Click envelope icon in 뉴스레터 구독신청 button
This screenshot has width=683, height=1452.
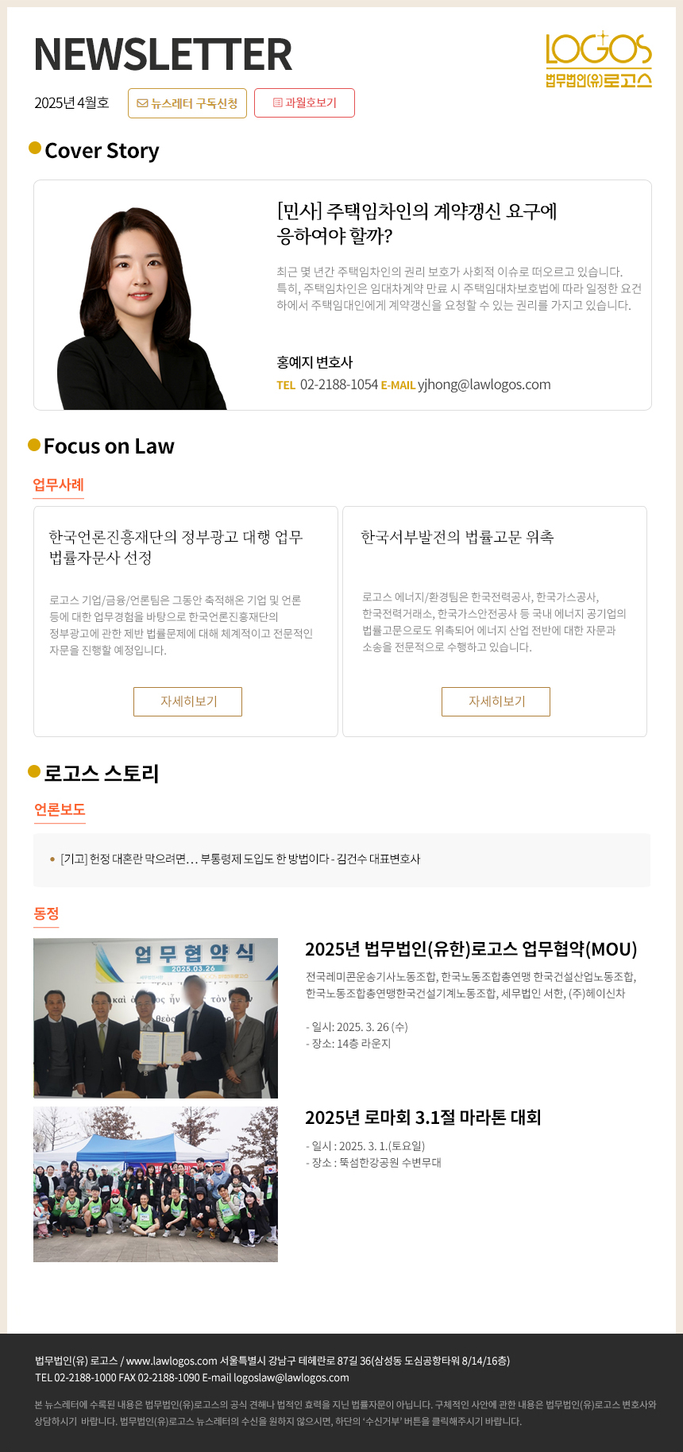[142, 103]
